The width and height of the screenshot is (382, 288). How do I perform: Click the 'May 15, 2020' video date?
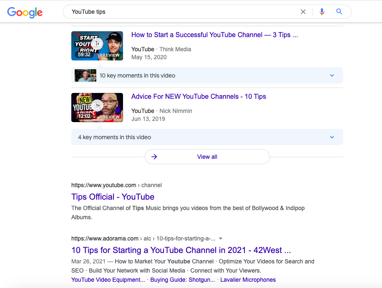(x=149, y=57)
